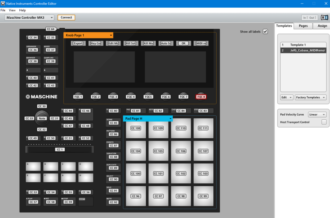This screenshot has height=218, width=330.
Task: Open the File menu
Action: pyautogui.click(x=3, y=10)
